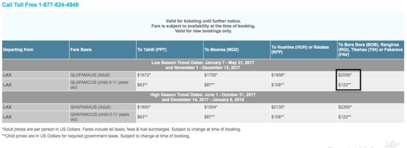
Task: Click the 'To Tahiti (PPT)' column header
Action: 169,50
